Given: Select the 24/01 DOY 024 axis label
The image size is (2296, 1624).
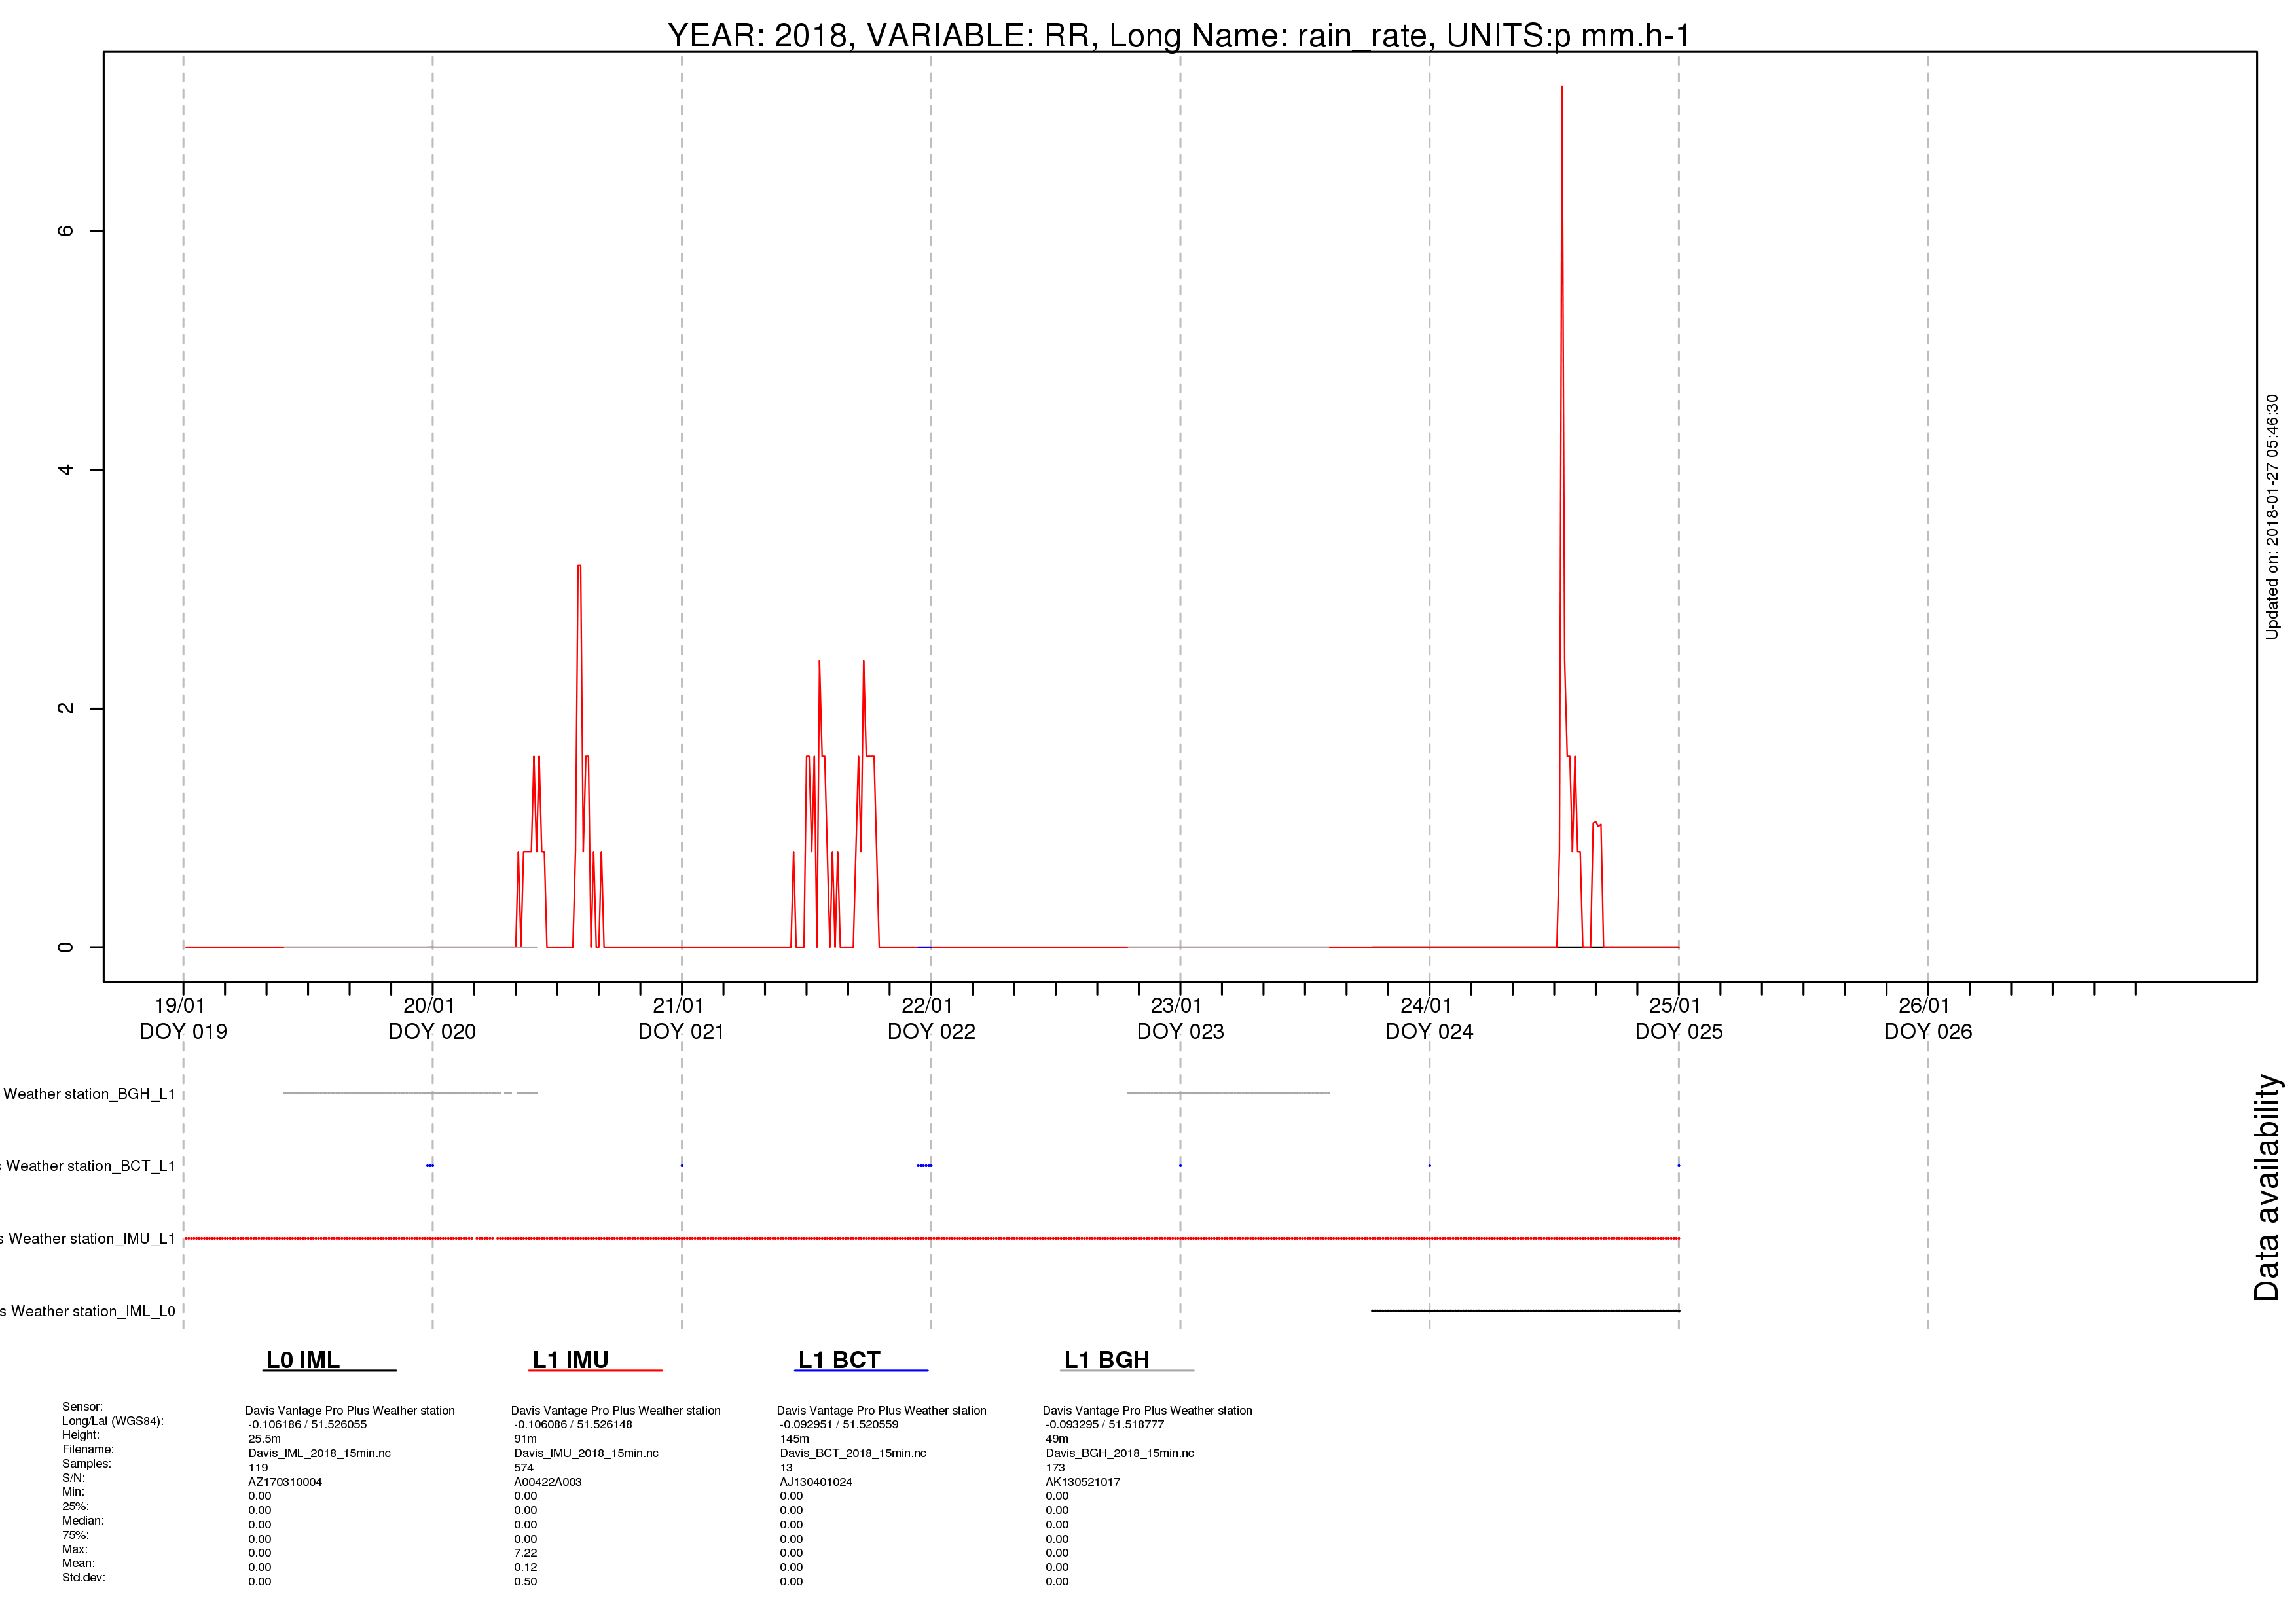Looking at the screenshot, I should pos(1429,1018).
